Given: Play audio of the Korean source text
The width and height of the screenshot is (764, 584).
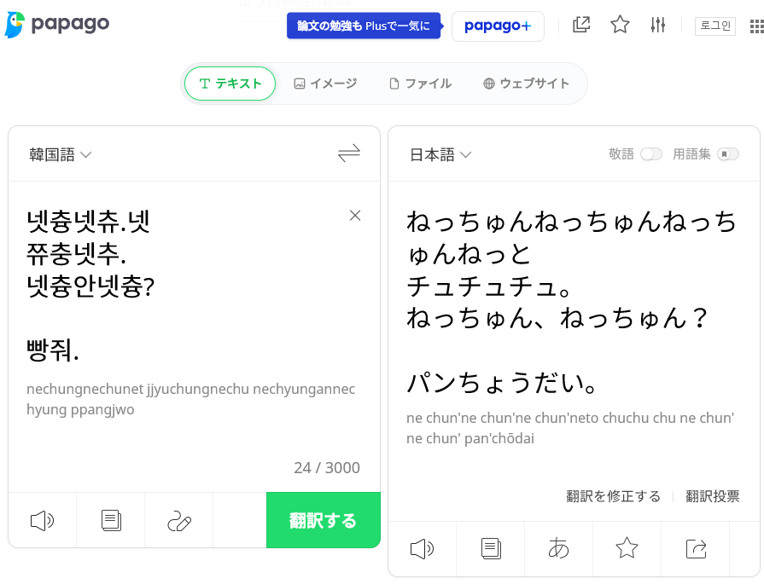Looking at the screenshot, I should point(42,521).
